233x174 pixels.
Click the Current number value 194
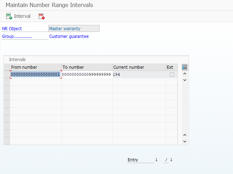(116, 74)
